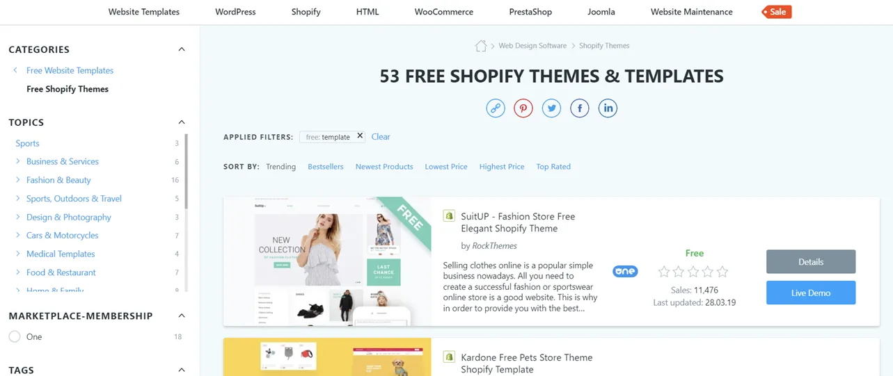
Task: Open the Sale tag in the top navigation
Action: pos(776,12)
